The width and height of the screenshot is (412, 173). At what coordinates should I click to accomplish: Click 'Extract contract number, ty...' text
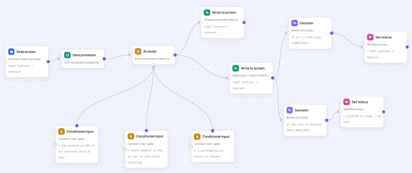point(153,59)
